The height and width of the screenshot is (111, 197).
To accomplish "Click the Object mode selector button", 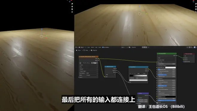I will (x=82, y=47).
